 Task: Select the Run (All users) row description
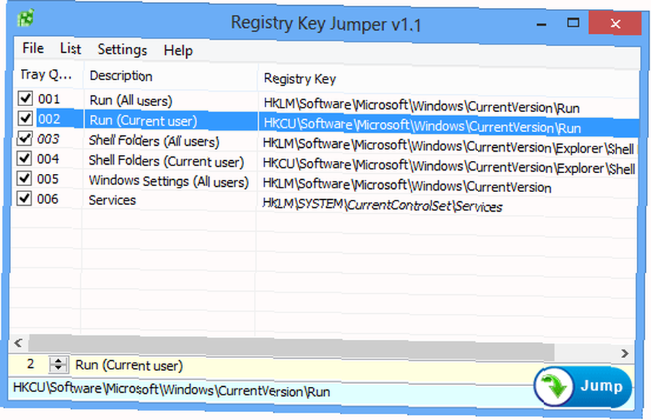coord(130,100)
